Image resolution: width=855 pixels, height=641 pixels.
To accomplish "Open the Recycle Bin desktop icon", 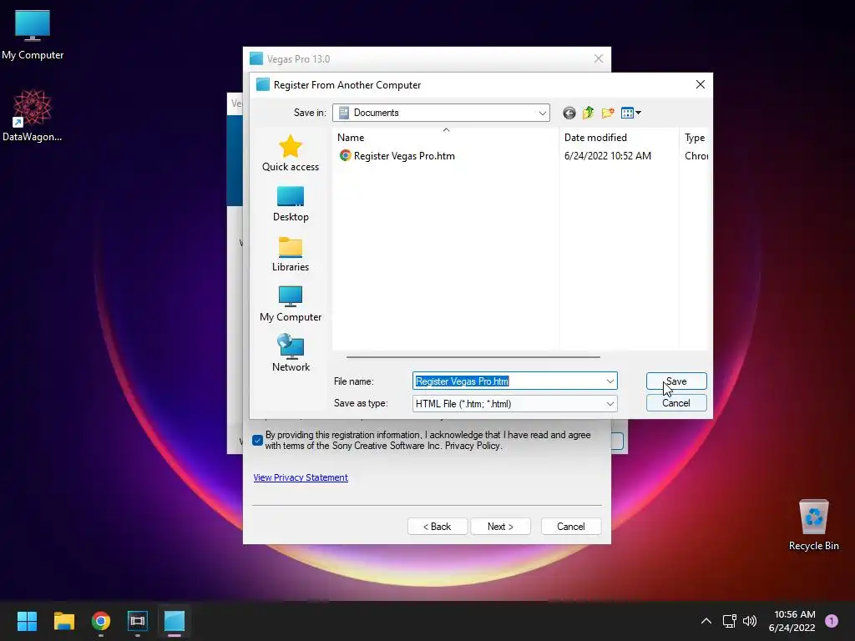I will [813, 525].
